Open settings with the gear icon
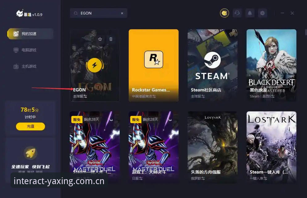307x198 pixels. tap(262, 13)
